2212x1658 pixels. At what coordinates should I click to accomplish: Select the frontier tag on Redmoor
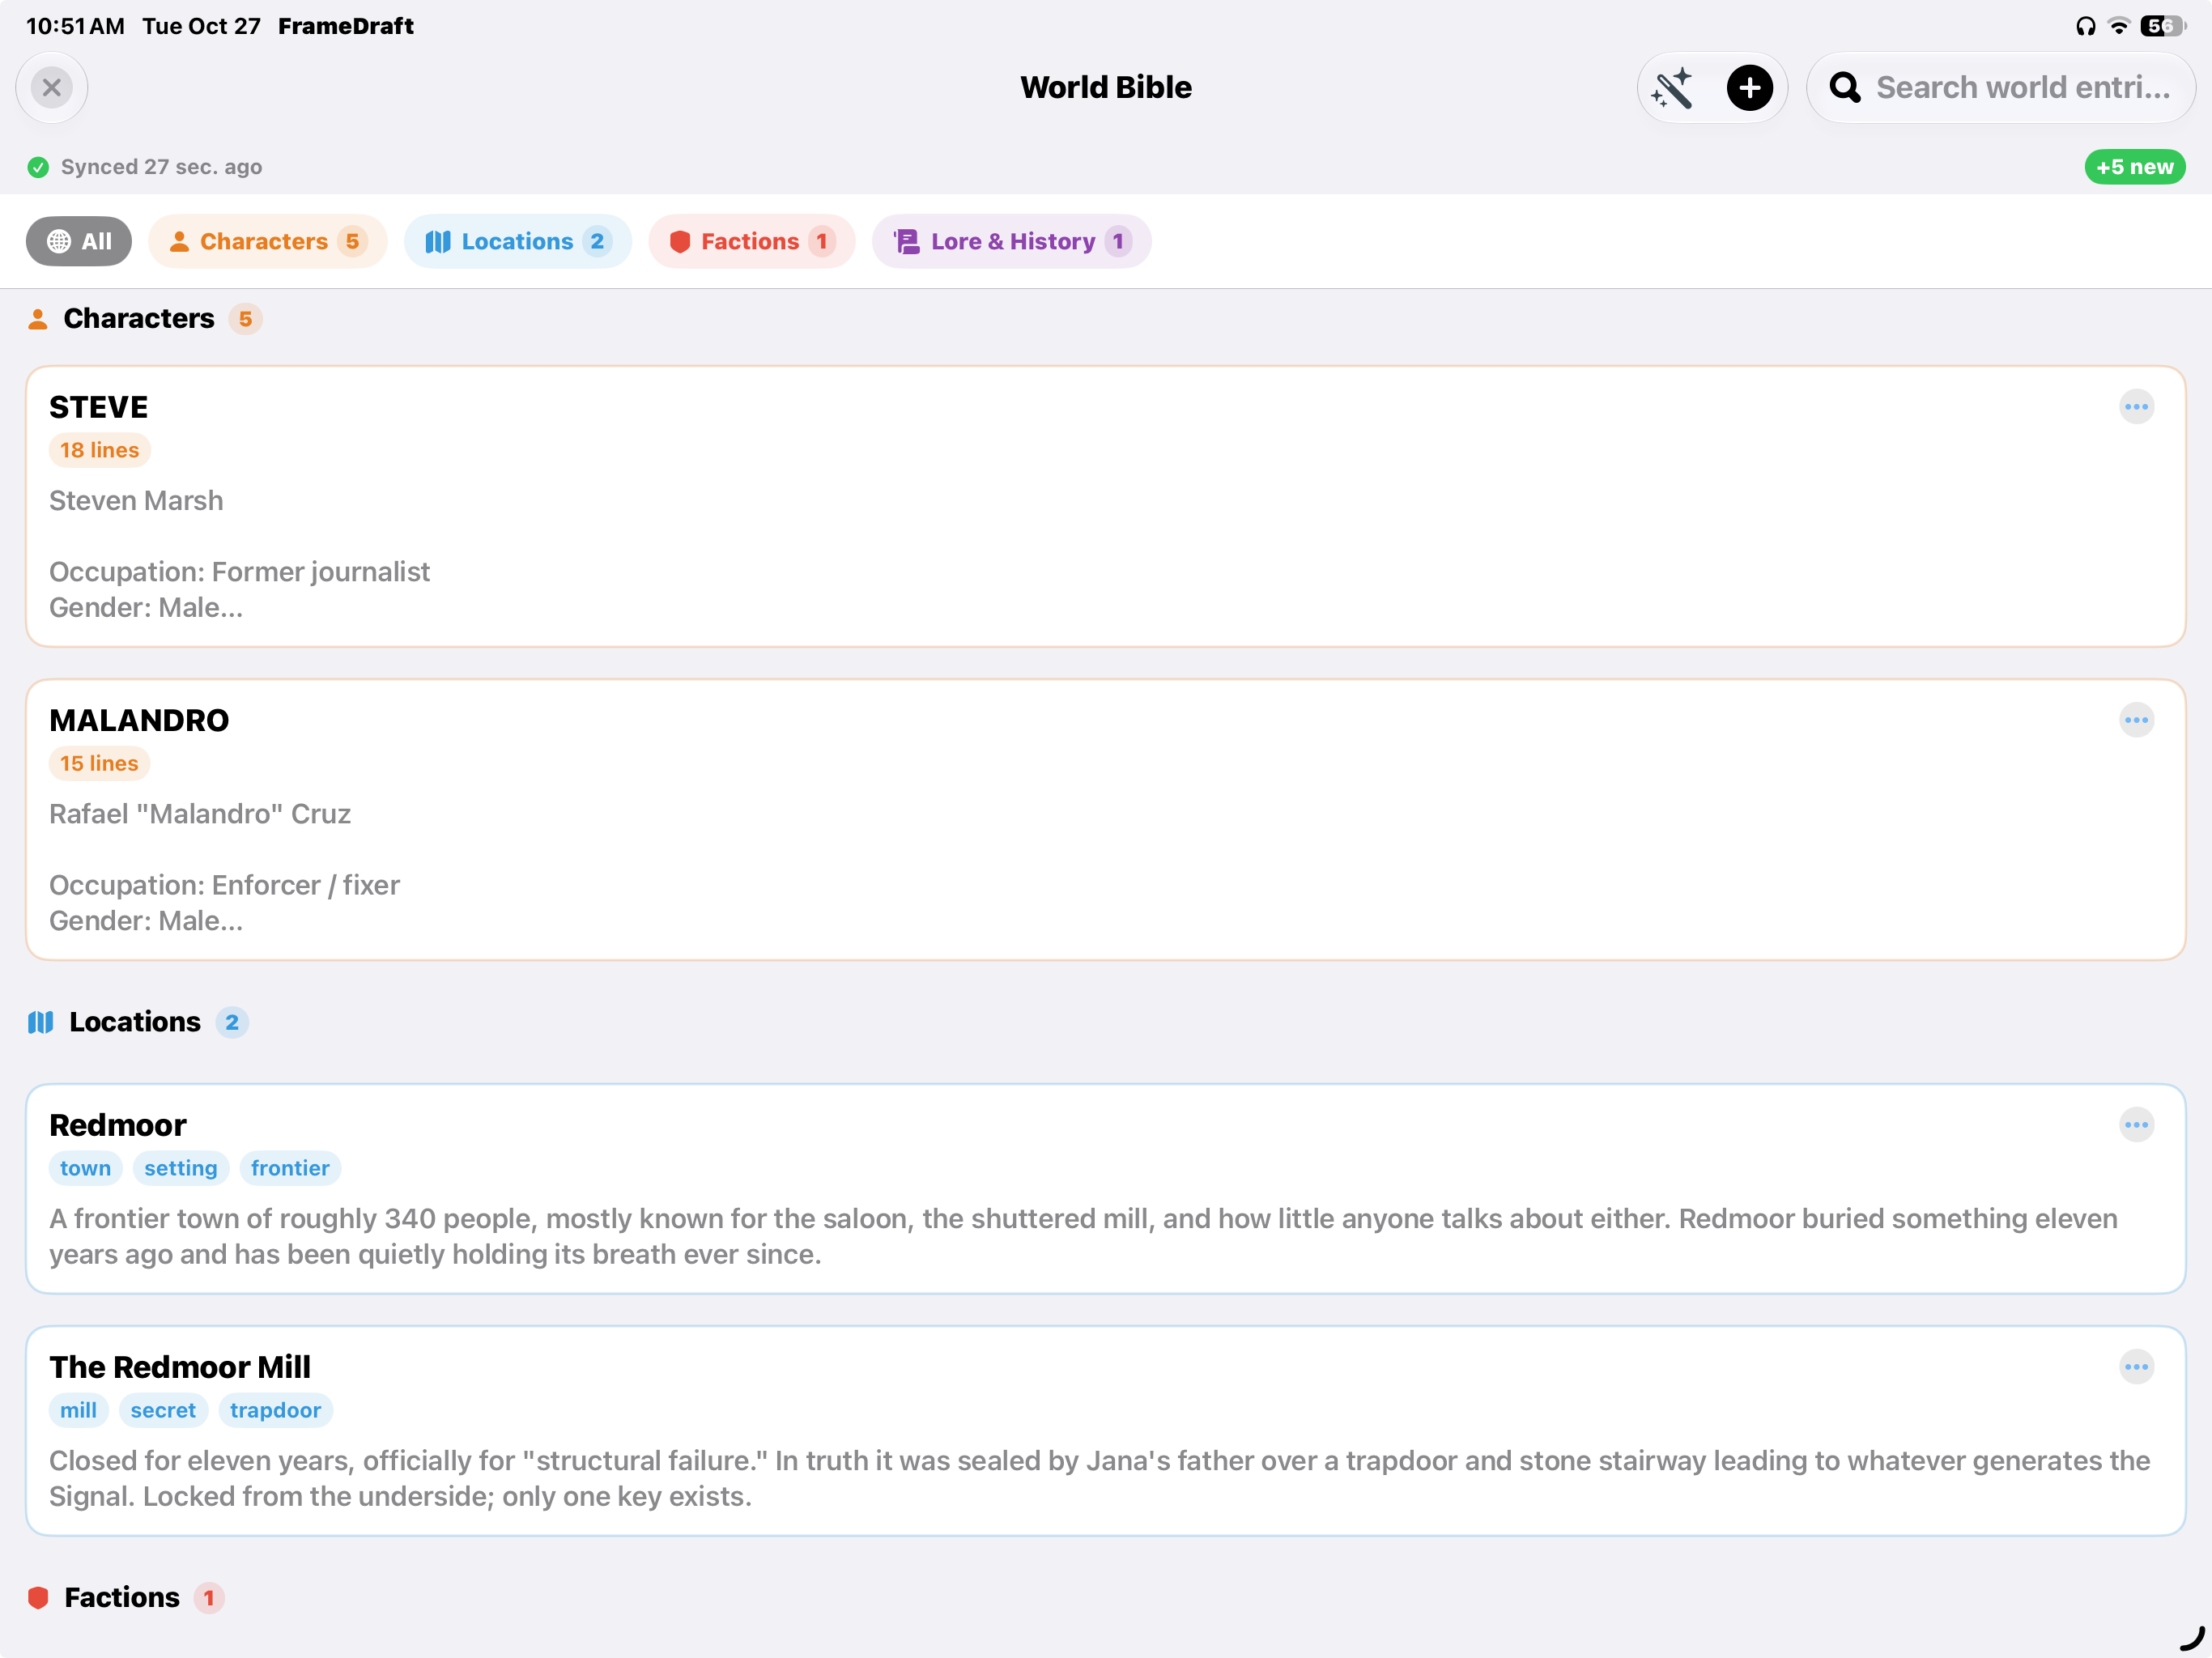[290, 1168]
